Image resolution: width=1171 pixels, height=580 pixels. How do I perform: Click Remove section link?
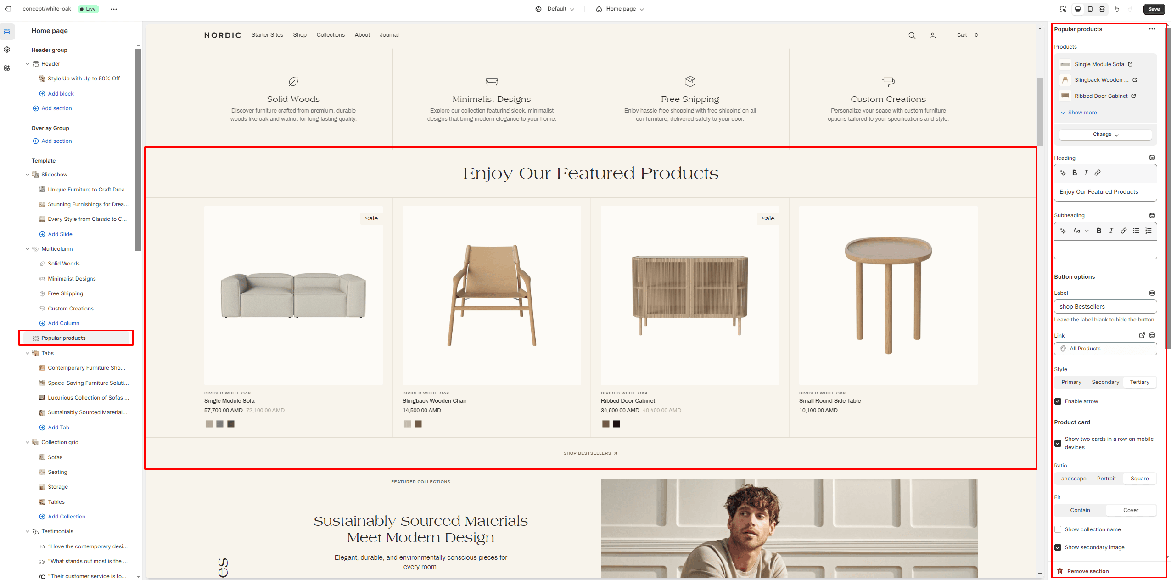pos(1087,571)
